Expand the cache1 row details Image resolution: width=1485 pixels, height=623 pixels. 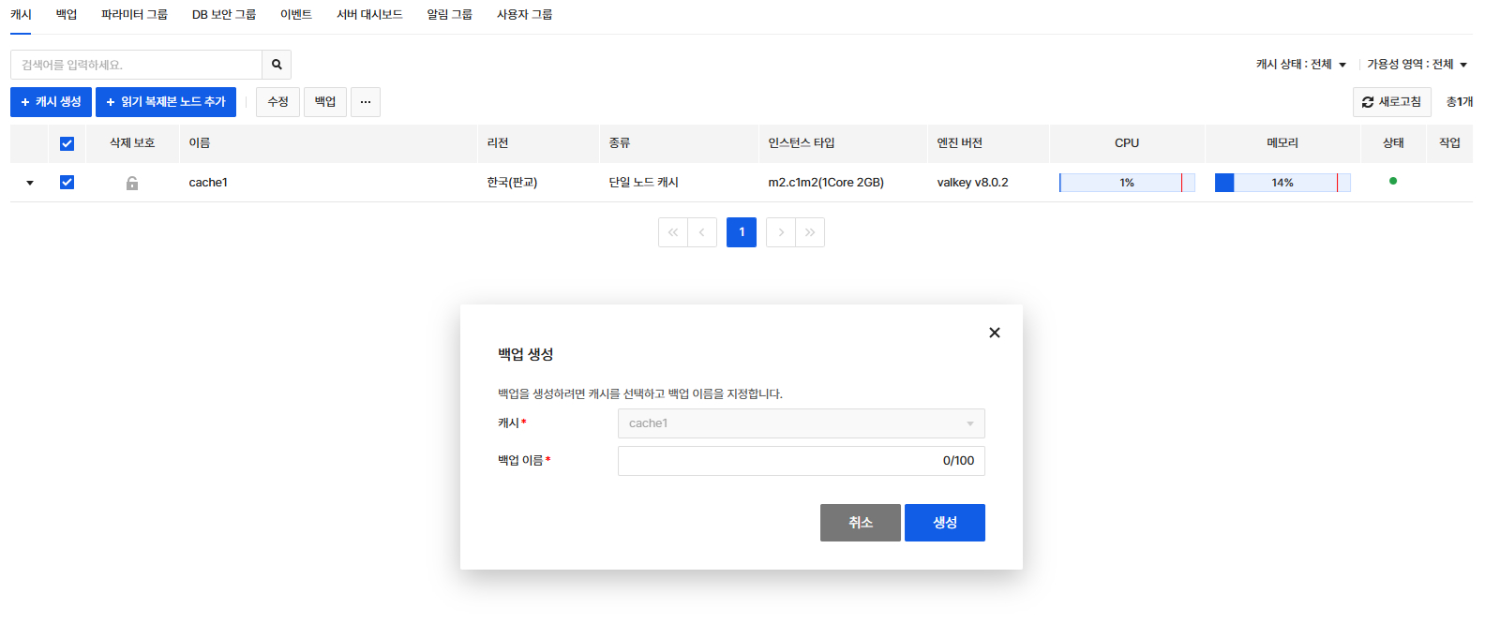pyautogui.click(x=30, y=183)
